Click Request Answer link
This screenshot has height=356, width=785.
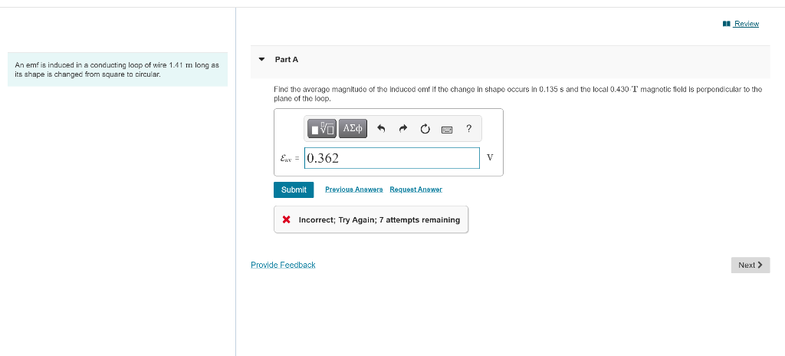tap(416, 190)
